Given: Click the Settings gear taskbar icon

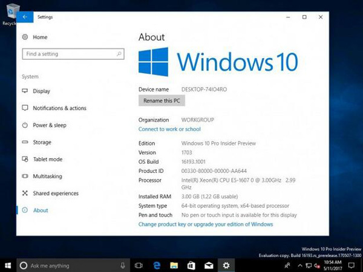Looking at the screenshot, I should tap(226, 265).
